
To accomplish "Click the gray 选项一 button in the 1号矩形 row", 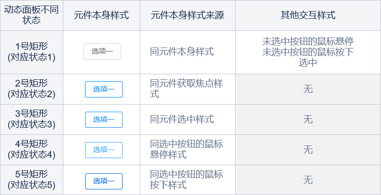I will tap(102, 52).
